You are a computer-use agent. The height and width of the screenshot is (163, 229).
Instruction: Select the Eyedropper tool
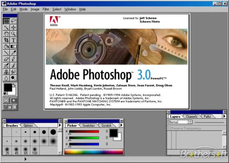14,53
